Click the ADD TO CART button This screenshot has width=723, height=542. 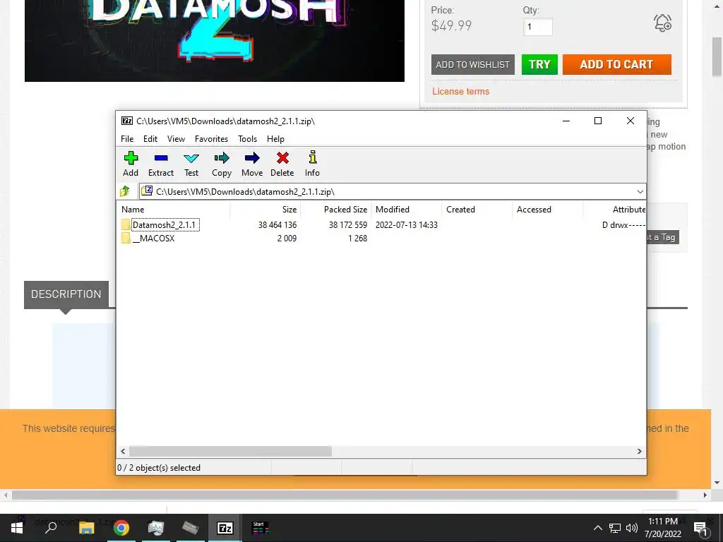pyautogui.click(x=616, y=64)
